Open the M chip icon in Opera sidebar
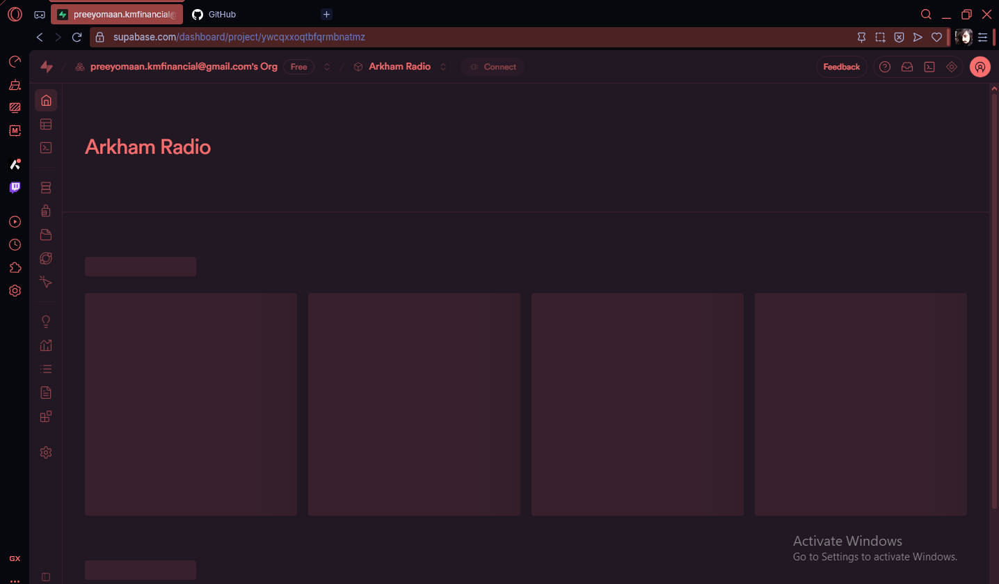The width and height of the screenshot is (999, 584). [x=15, y=130]
